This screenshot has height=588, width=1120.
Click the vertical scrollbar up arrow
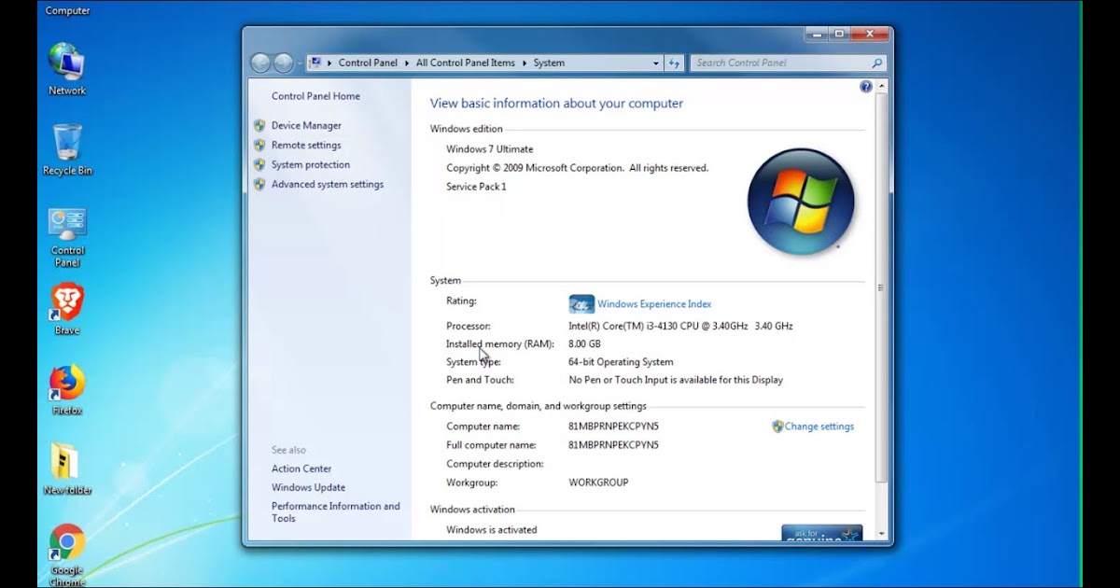882,87
